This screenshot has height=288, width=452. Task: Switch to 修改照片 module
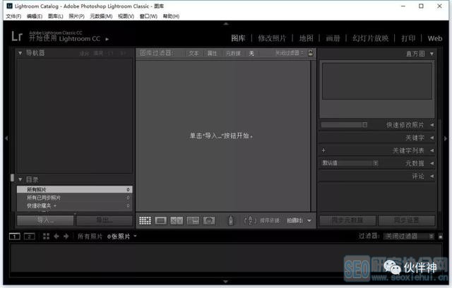272,38
